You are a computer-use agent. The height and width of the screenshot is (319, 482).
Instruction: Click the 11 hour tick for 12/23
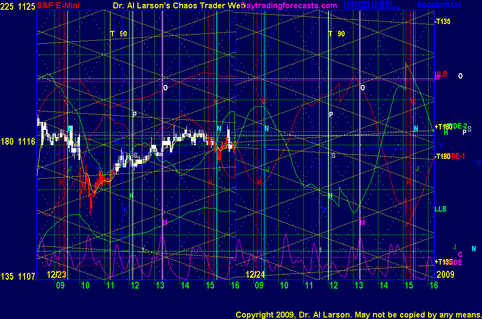pos(110,285)
